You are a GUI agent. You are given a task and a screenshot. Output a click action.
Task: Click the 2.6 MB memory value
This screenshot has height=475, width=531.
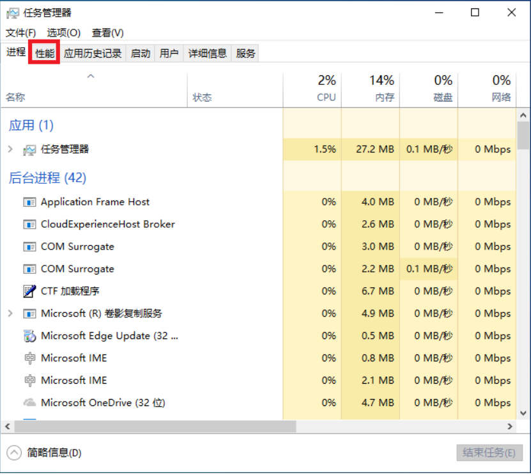point(378,224)
